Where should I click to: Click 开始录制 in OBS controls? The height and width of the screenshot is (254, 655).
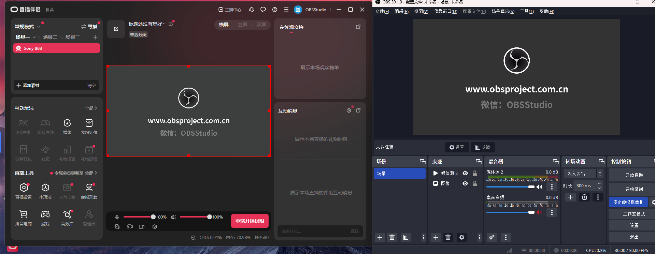point(634,189)
